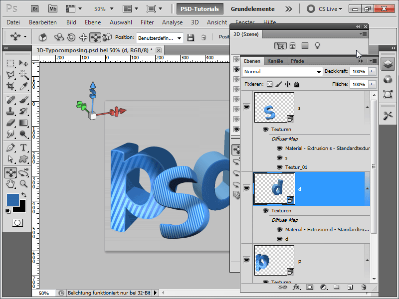Toggle Textur_01 texture visibility
Image resolution: width=399 pixels, height=299 pixels.
point(279,167)
